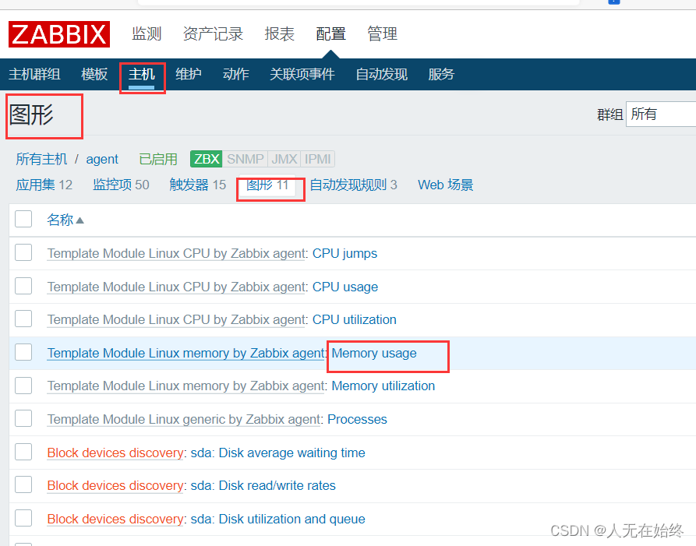The image size is (696, 546).
Task: Open 监控项 50 link
Action: (x=121, y=185)
